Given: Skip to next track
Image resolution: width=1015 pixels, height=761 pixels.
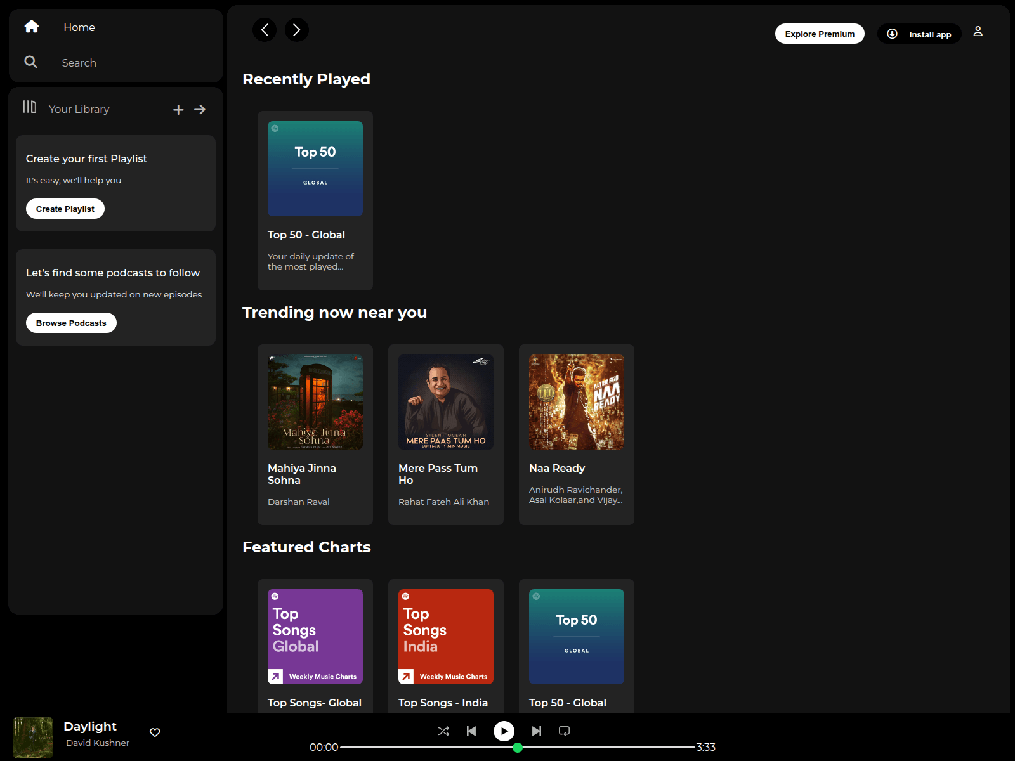Looking at the screenshot, I should [x=537, y=731].
